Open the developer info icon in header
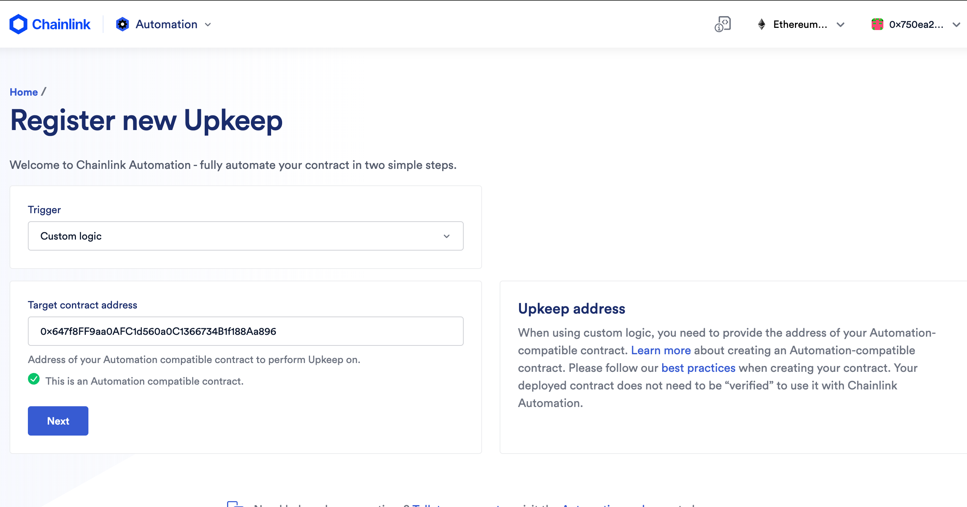 click(723, 25)
